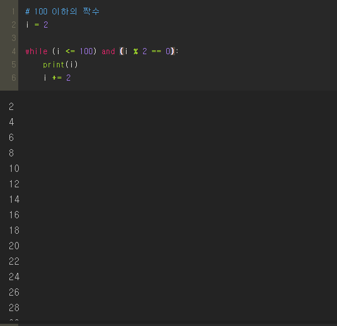Click line number 2 in gutter

pyautogui.click(x=14, y=25)
